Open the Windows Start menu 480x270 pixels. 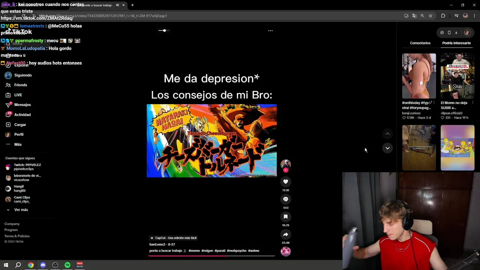(x=6, y=265)
